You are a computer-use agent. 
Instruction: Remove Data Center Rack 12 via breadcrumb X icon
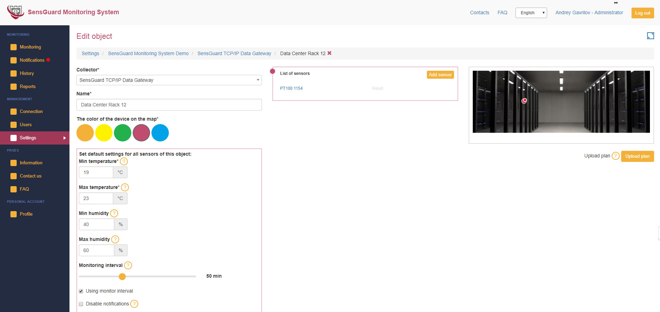[330, 53]
